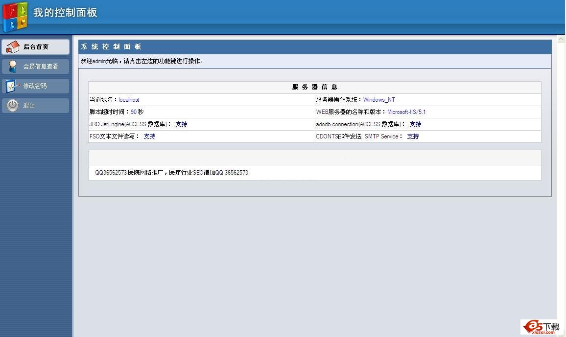Click the Microsoft-IIS/5.1 server version value

[x=406, y=112]
